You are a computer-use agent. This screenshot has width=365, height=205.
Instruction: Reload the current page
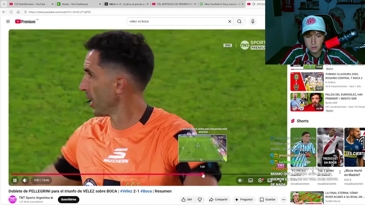(11, 12)
